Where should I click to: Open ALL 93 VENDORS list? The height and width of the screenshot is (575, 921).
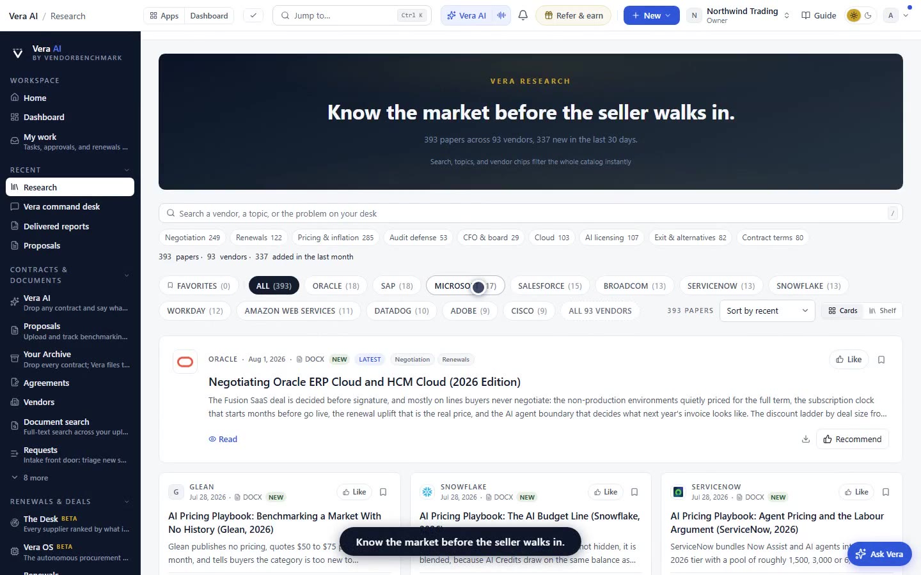(x=600, y=310)
